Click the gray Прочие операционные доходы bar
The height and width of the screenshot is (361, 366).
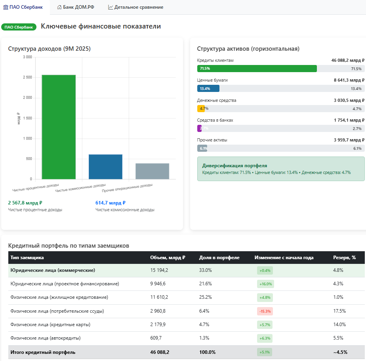(152, 171)
